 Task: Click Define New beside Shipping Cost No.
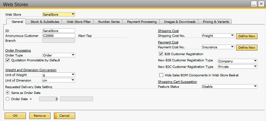[x=247, y=36]
